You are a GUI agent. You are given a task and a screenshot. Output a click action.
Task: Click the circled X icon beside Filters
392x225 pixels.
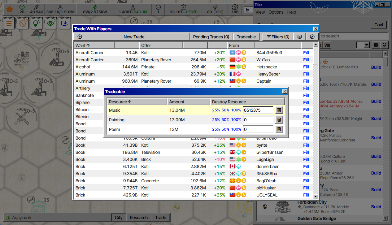(312, 37)
